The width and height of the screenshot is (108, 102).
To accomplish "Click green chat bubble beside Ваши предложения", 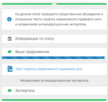I will pos(10,52).
